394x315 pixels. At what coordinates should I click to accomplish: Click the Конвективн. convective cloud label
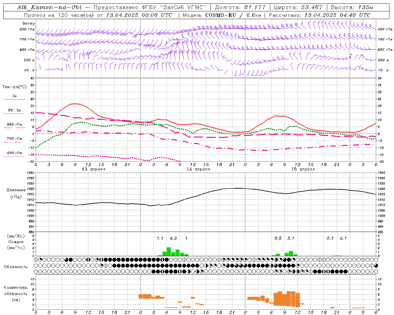[16, 288]
